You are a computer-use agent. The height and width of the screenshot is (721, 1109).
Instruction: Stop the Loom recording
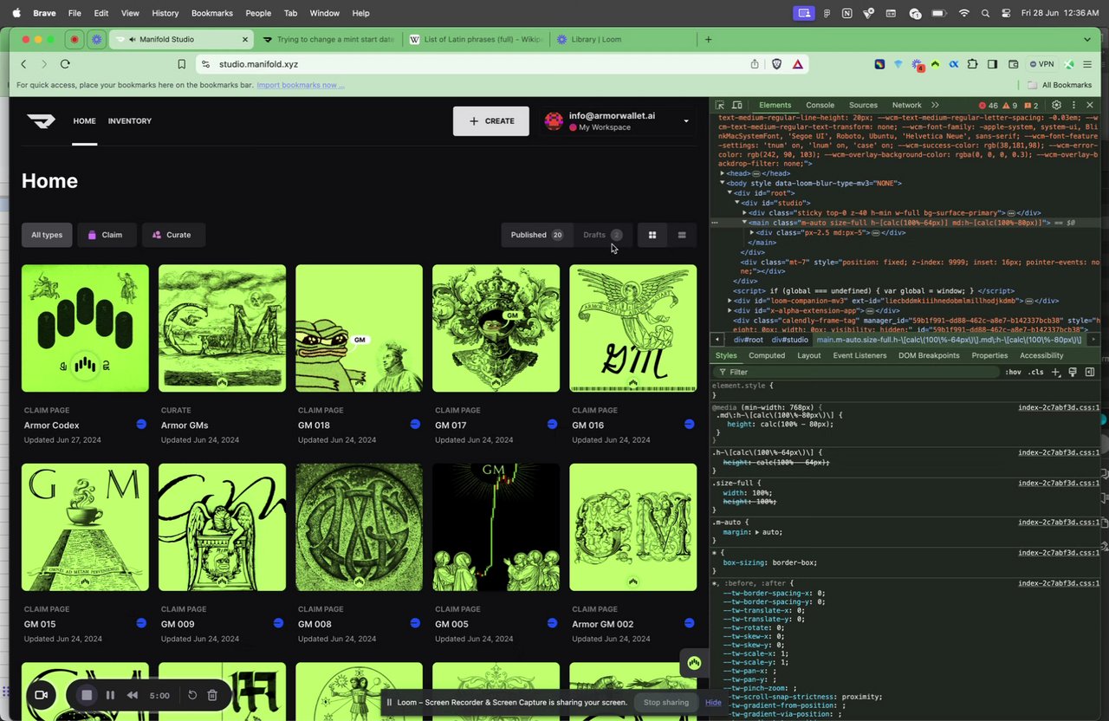coord(87,695)
